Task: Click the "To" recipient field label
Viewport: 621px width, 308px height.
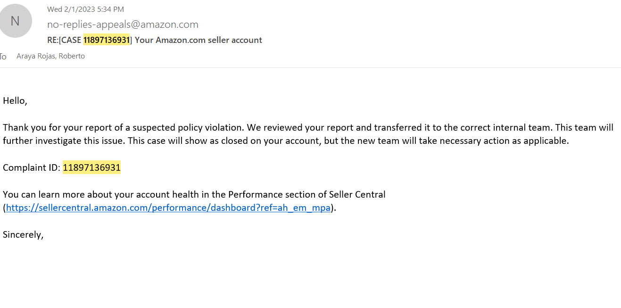Action: 3,57
